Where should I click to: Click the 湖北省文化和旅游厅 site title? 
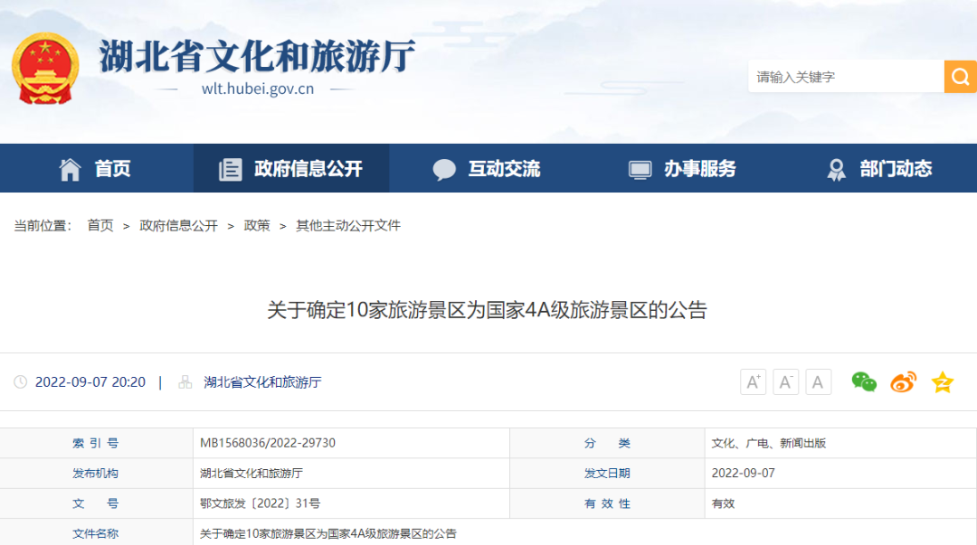click(257, 57)
